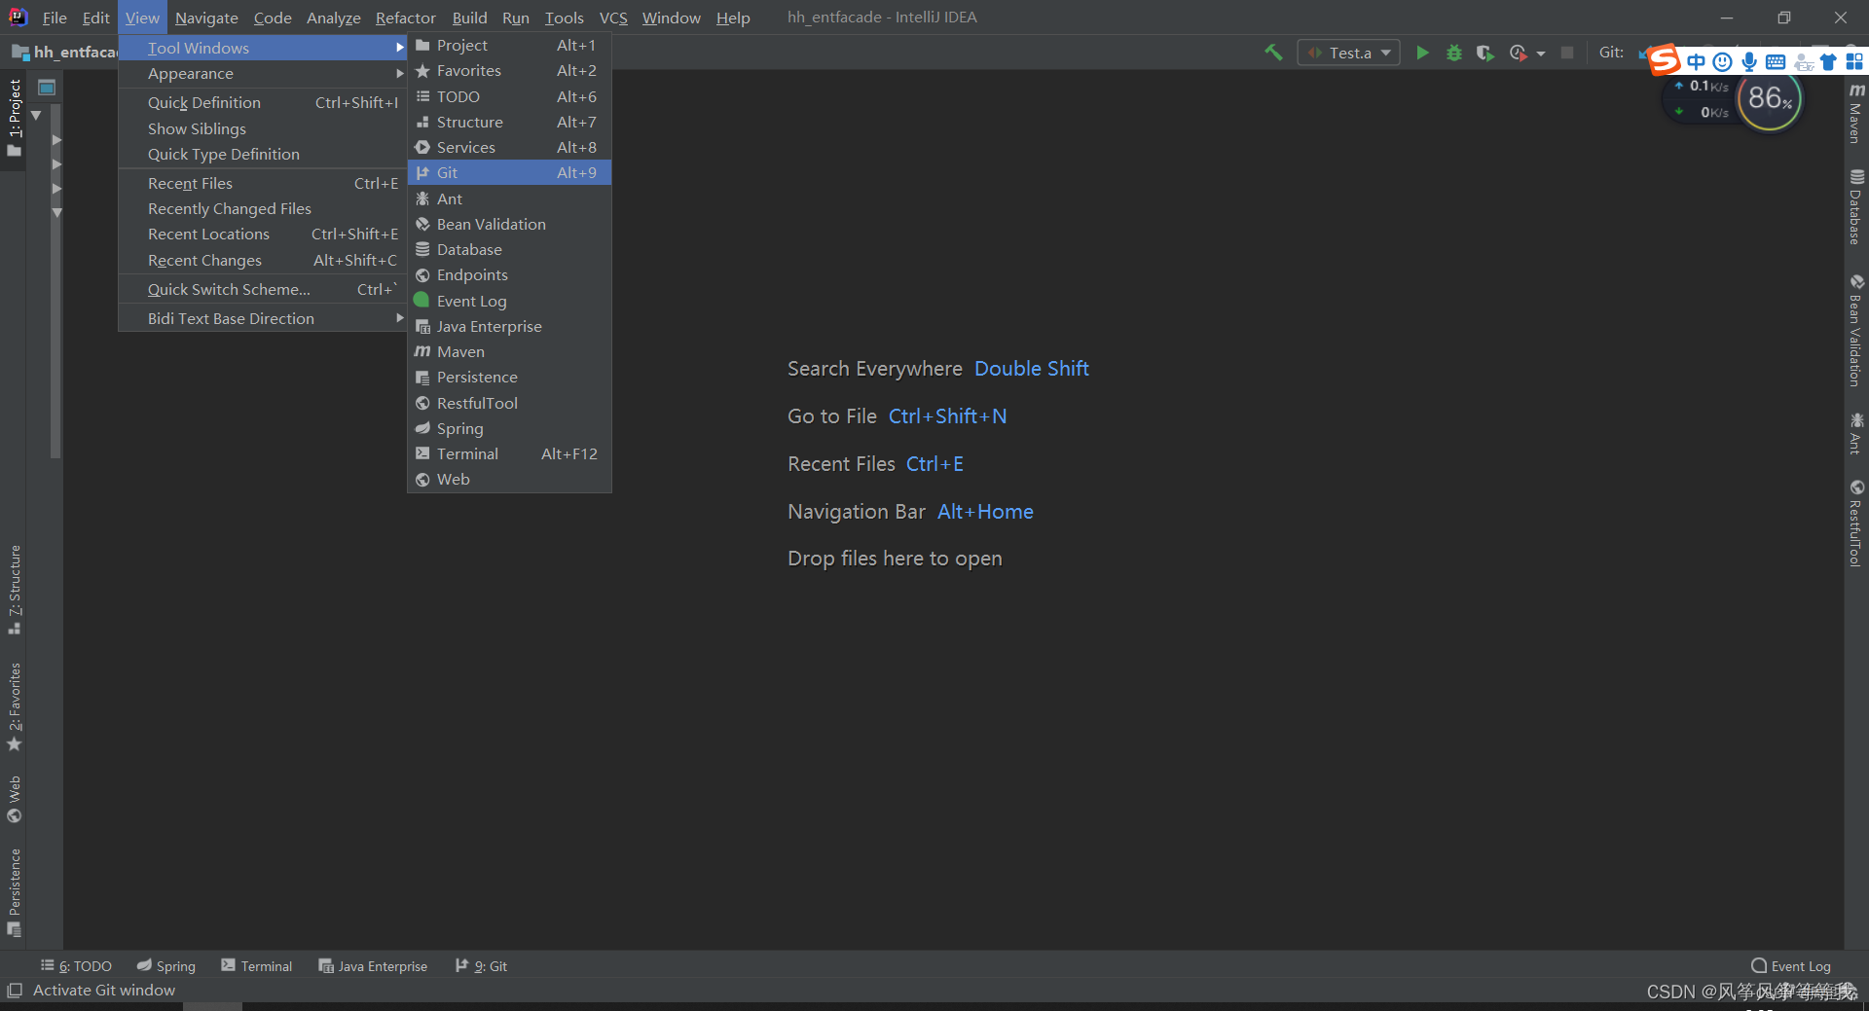Choose Quick Definition menu item

[263, 102]
